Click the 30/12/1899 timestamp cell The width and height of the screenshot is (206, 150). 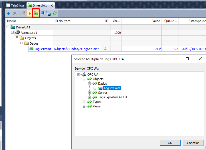[193, 49]
